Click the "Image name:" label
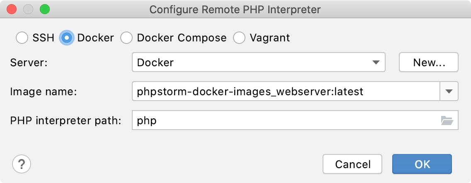The height and width of the screenshot is (183, 471). 44,91
